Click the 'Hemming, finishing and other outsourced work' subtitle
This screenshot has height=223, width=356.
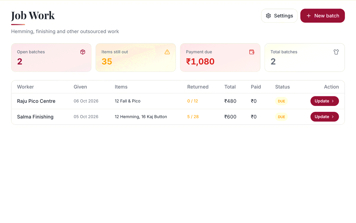(x=65, y=32)
